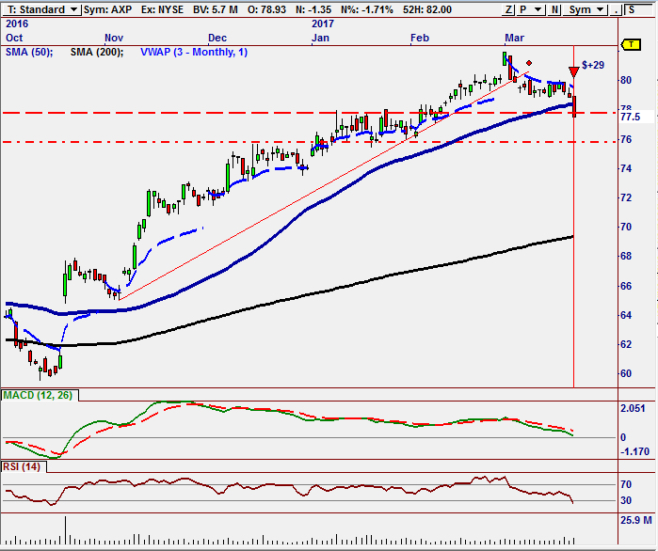Click the 70 price axis label

[x=626, y=228]
